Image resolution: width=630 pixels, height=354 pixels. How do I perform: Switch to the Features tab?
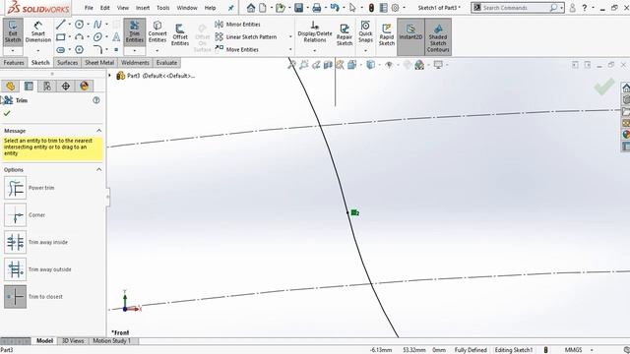14,63
